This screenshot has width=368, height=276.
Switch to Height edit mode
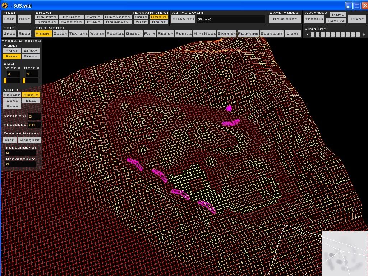coord(43,33)
